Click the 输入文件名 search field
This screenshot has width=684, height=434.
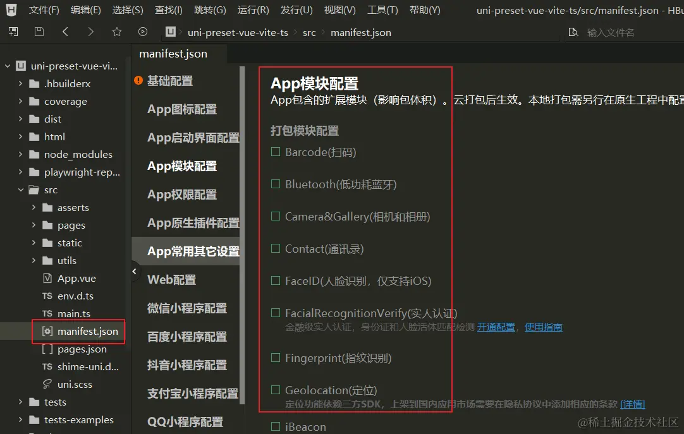click(x=611, y=32)
